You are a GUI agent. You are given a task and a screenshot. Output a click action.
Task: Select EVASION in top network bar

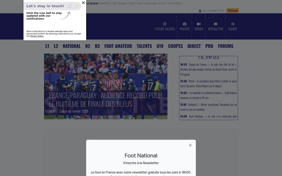(x=151, y=4)
